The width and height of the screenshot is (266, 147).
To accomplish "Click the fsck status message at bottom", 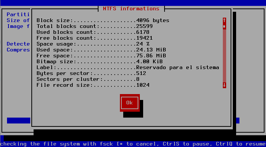I will [x=133, y=144].
